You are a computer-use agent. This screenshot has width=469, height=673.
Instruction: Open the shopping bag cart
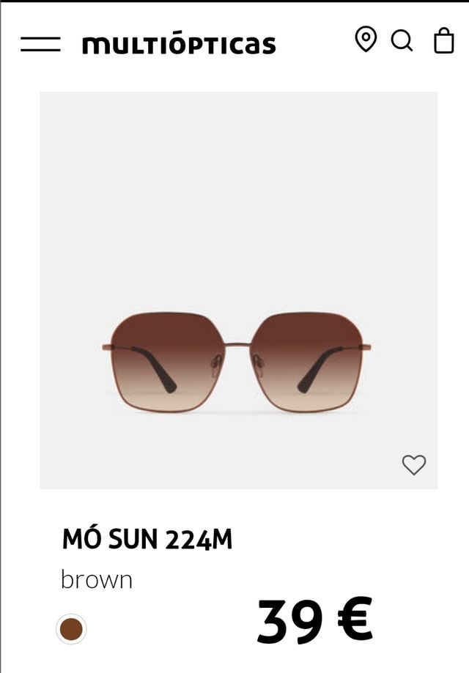[443, 41]
